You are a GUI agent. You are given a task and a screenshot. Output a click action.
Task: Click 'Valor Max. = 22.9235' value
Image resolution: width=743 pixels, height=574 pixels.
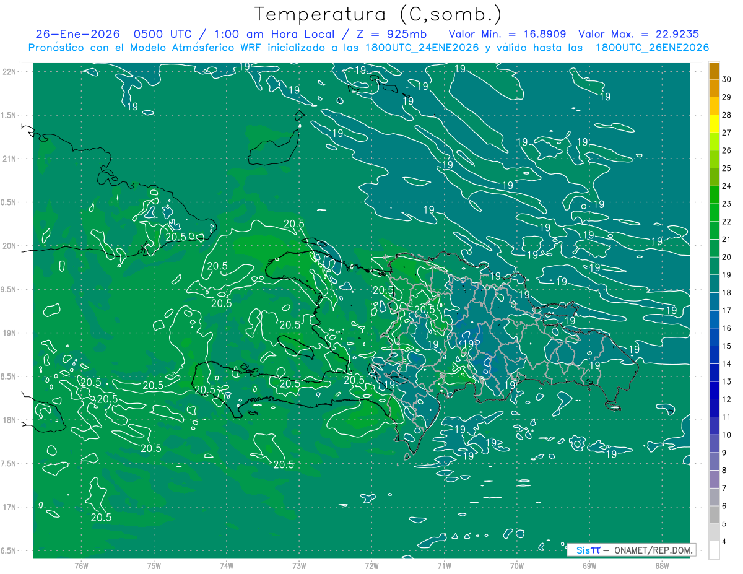638,35
